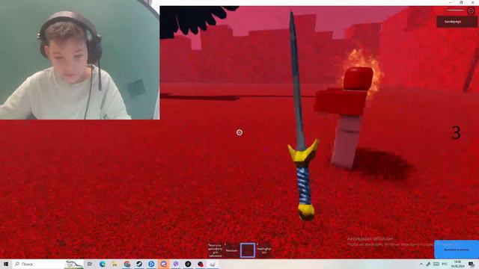The image size is (479, 269).
Task: Open the Viber icon on the taskbar
Action: click(176, 264)
